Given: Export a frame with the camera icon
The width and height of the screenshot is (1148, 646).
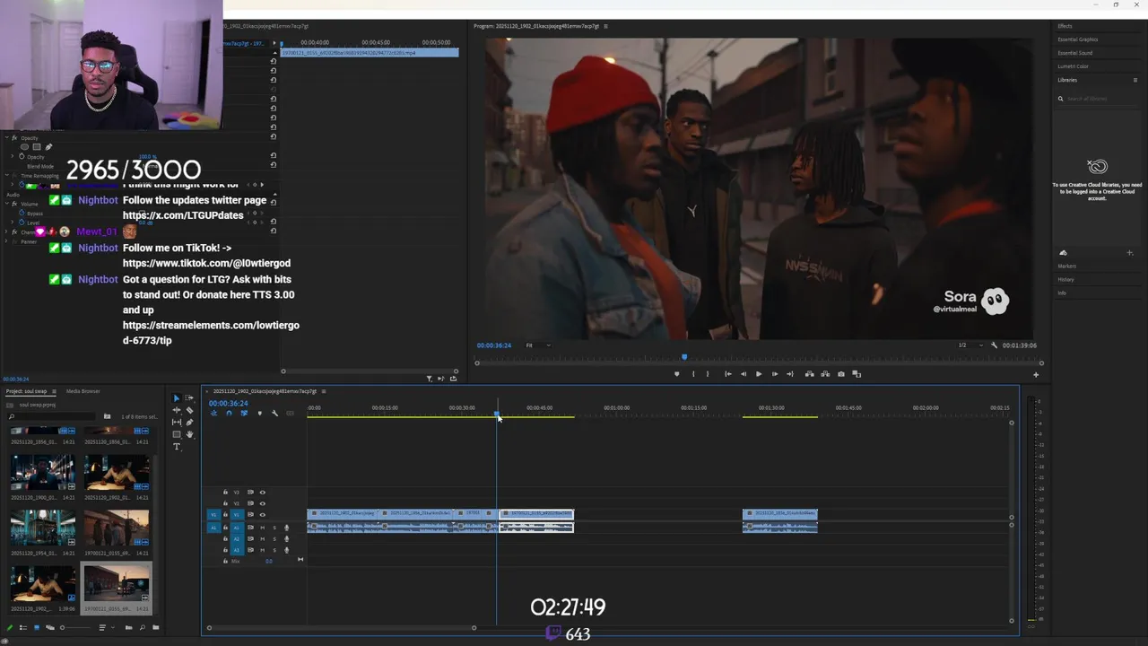Looking at the screenshot, I should 841,374.
